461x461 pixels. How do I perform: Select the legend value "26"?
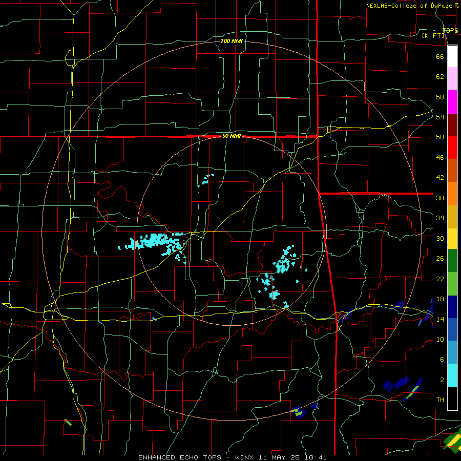pos(440,259)
